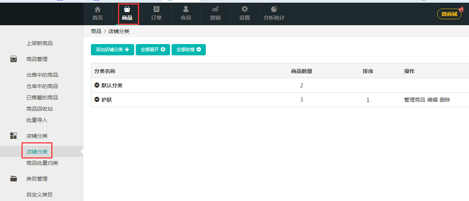
Task: Open 出售中的商品 in sidebar
Action: [x=42, y=75]
